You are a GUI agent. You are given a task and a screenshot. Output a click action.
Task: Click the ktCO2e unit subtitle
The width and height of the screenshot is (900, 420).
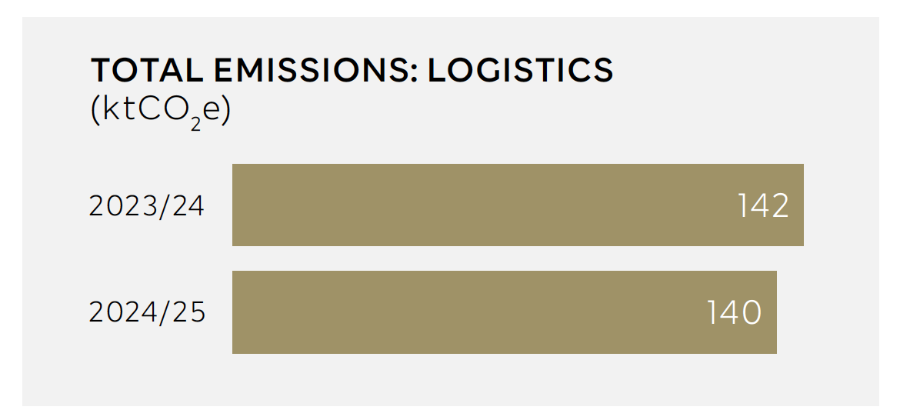[161, 109]
